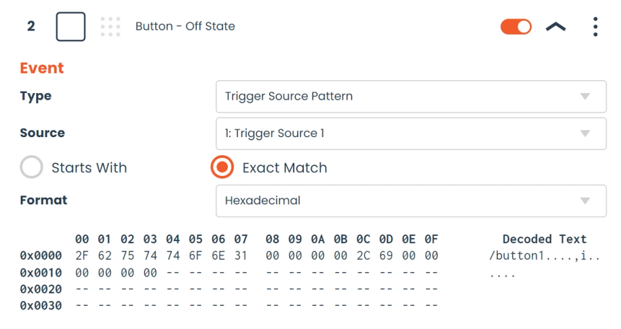Click the first empty byte in row 0x0020
621x329 pixels.
coord(82,289)
